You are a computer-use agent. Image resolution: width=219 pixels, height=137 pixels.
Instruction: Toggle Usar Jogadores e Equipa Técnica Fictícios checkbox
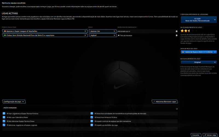4,113
